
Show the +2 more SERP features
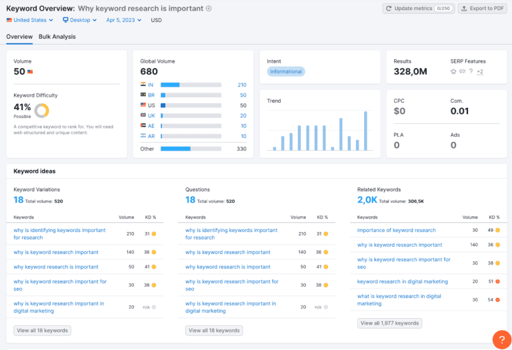(x=480, y=72)
